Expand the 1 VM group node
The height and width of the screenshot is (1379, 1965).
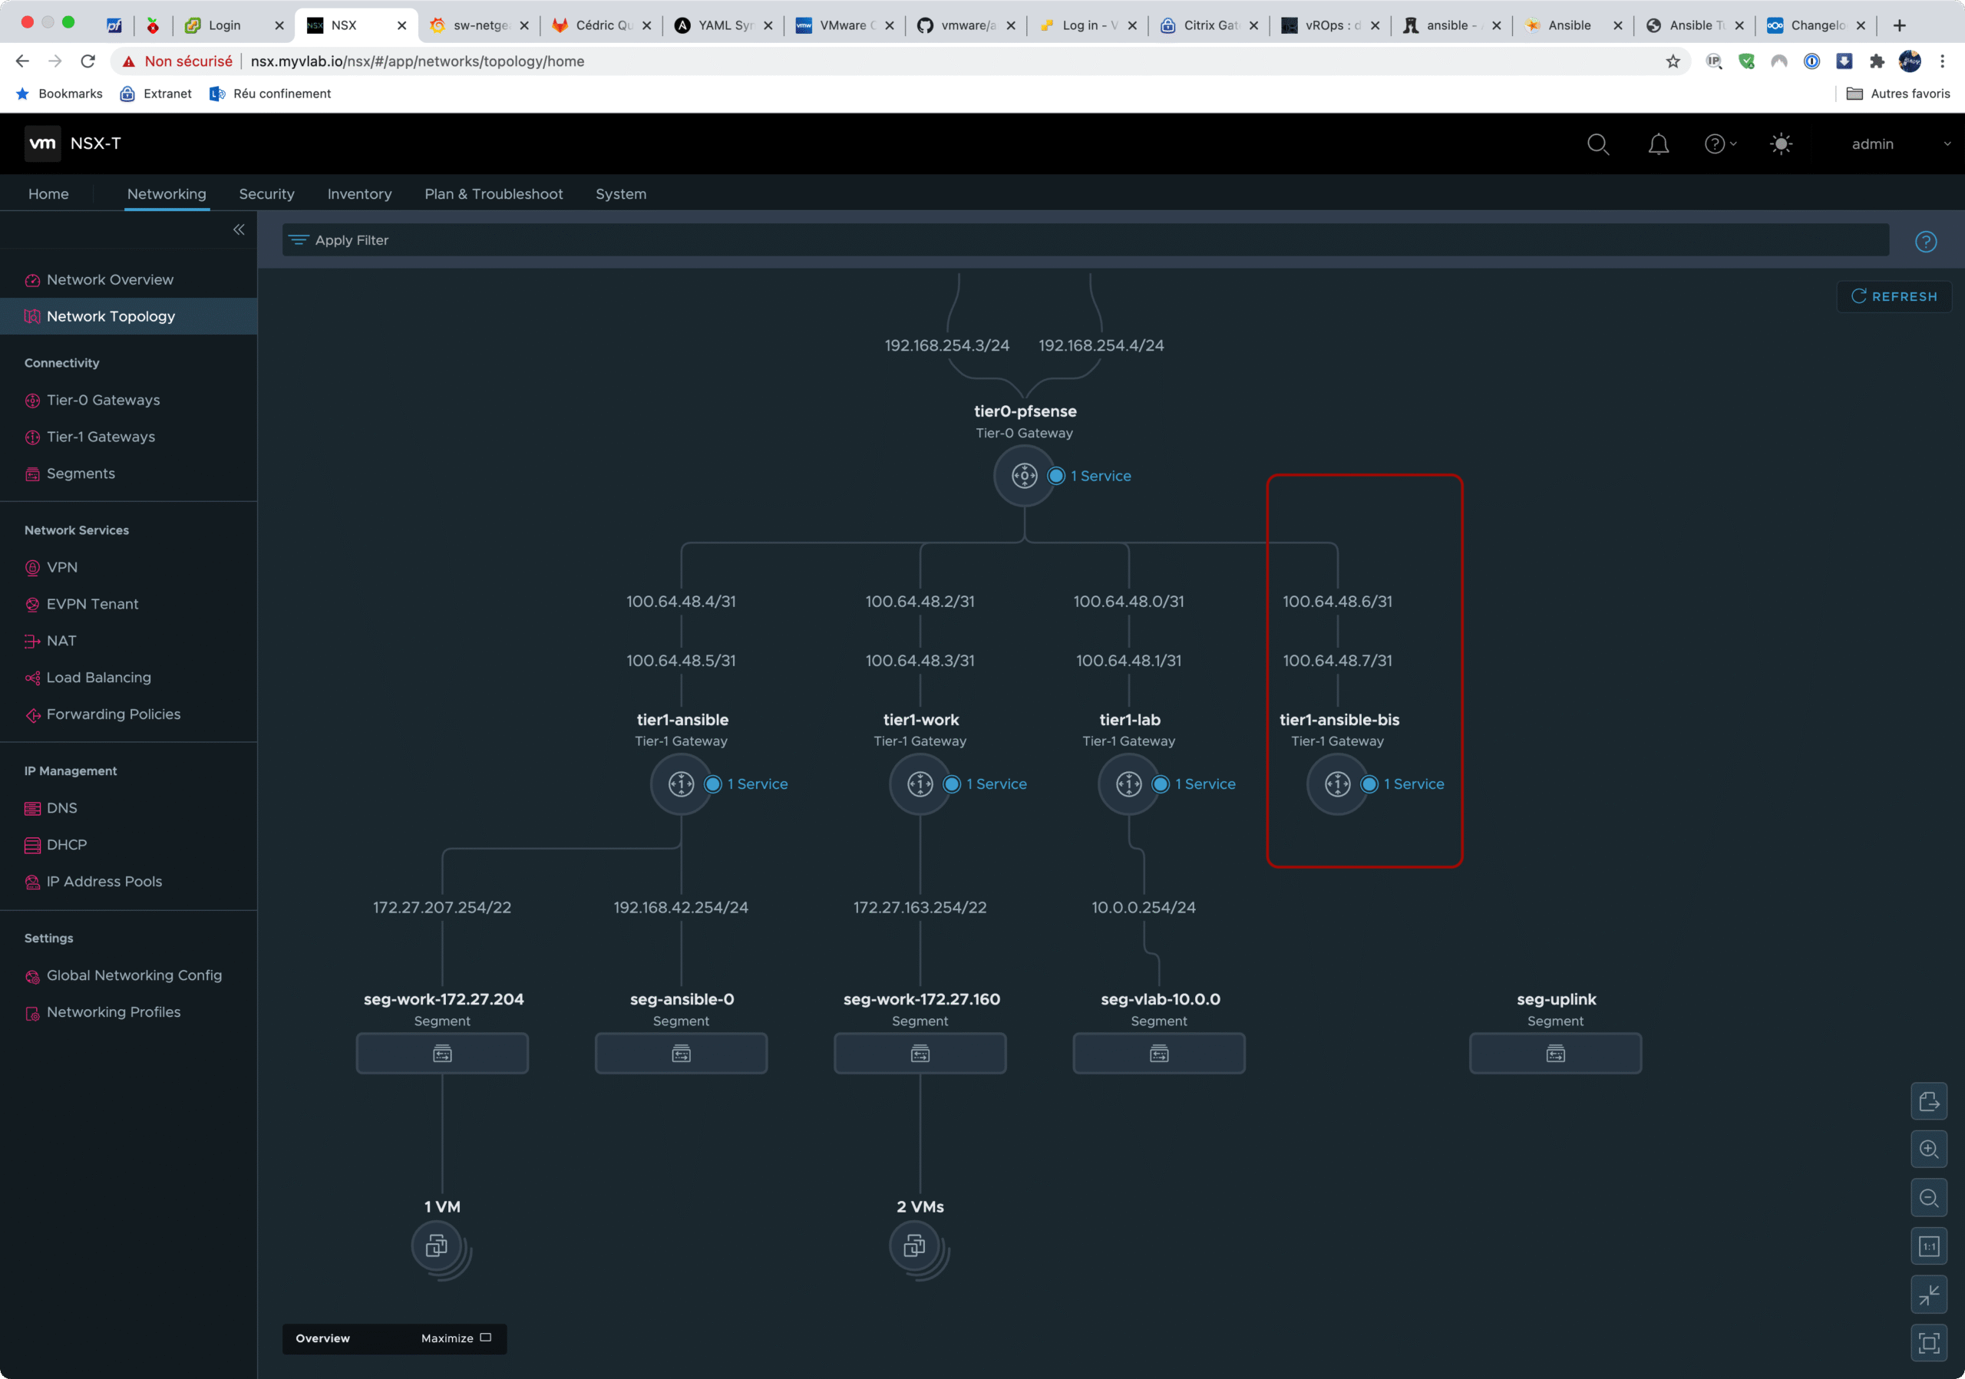438,1246
